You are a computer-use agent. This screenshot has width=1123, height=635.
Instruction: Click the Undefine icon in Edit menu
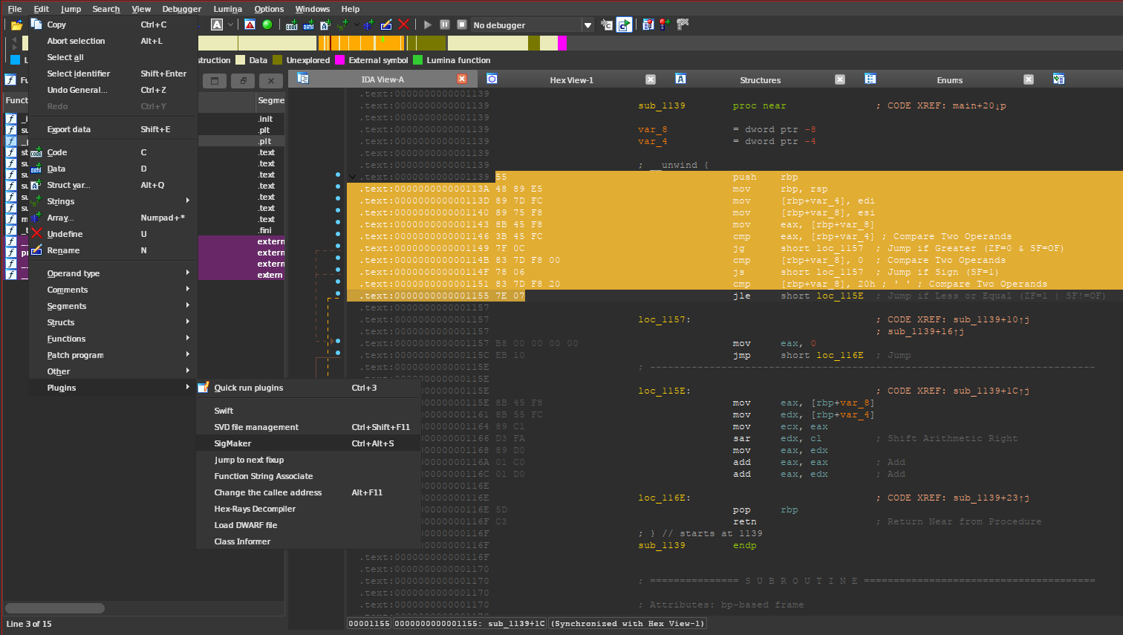pos(36,233)
